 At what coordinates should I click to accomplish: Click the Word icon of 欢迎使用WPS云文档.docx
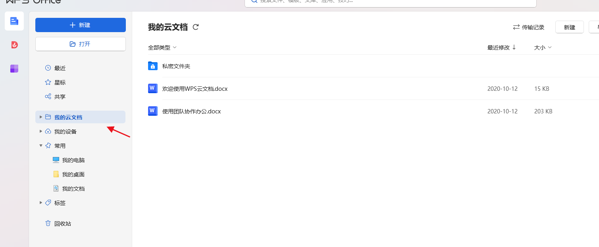click(x=153, y=88)
